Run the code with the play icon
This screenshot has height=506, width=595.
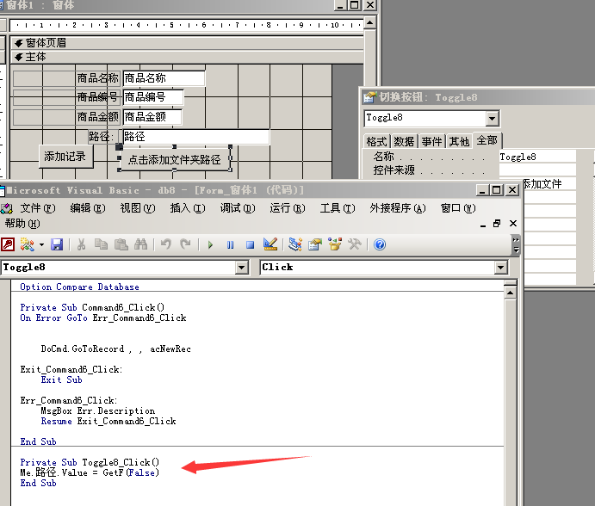(210, 244)
